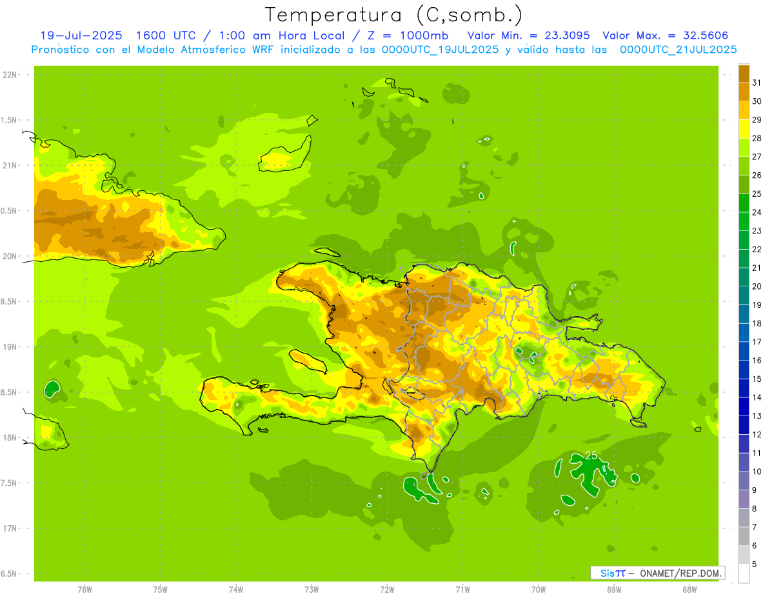The image size is (774, 598).
Task: Select the "Z = 1000mb" pressure level text
Action: pos(410,35)
